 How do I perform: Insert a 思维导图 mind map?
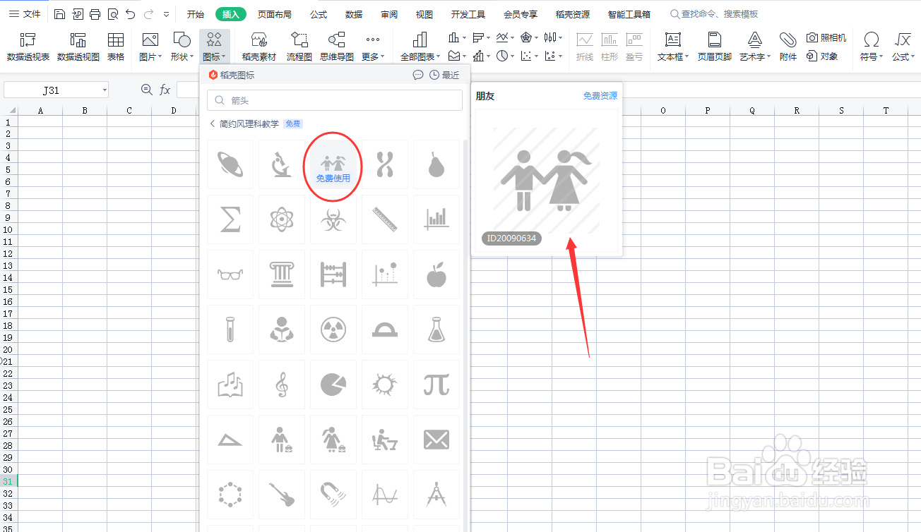(337, 47)
